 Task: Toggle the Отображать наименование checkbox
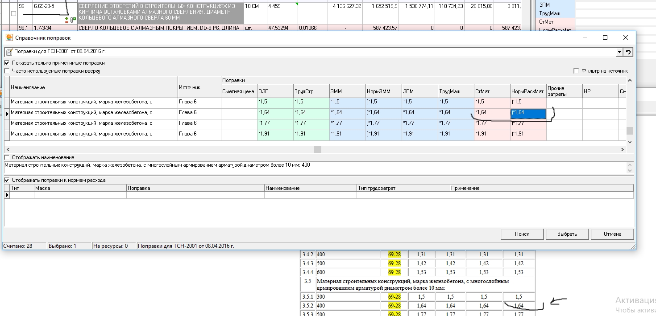(7, 157)
